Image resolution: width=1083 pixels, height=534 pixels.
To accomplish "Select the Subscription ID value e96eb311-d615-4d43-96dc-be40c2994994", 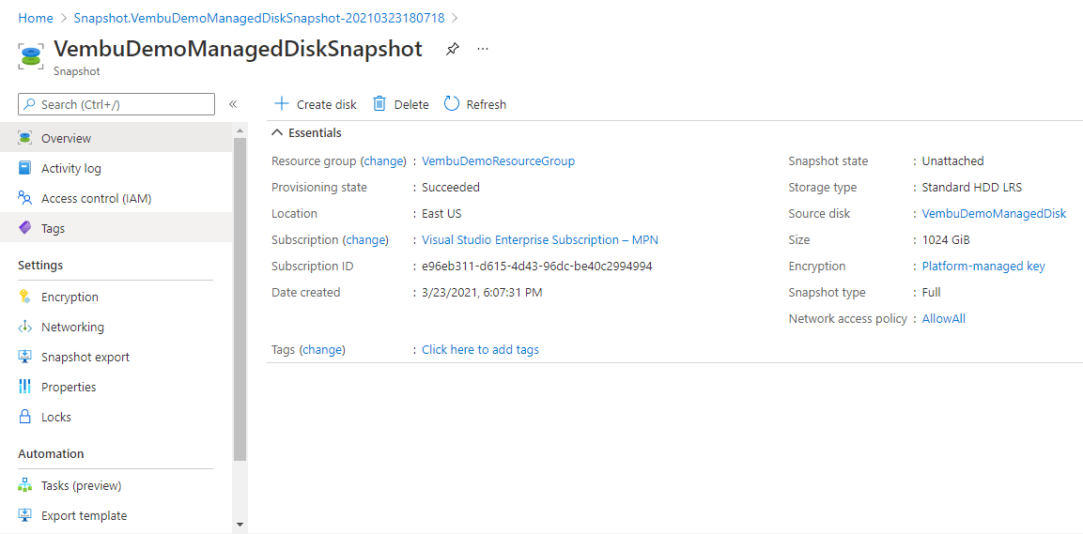I will [x=536, y=266].
